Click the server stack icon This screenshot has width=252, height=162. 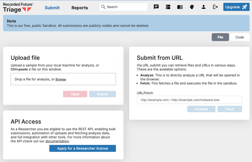(x=168, y=7)
